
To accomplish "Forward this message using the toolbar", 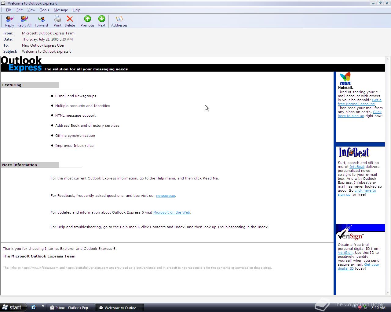I will coord(41,22).
